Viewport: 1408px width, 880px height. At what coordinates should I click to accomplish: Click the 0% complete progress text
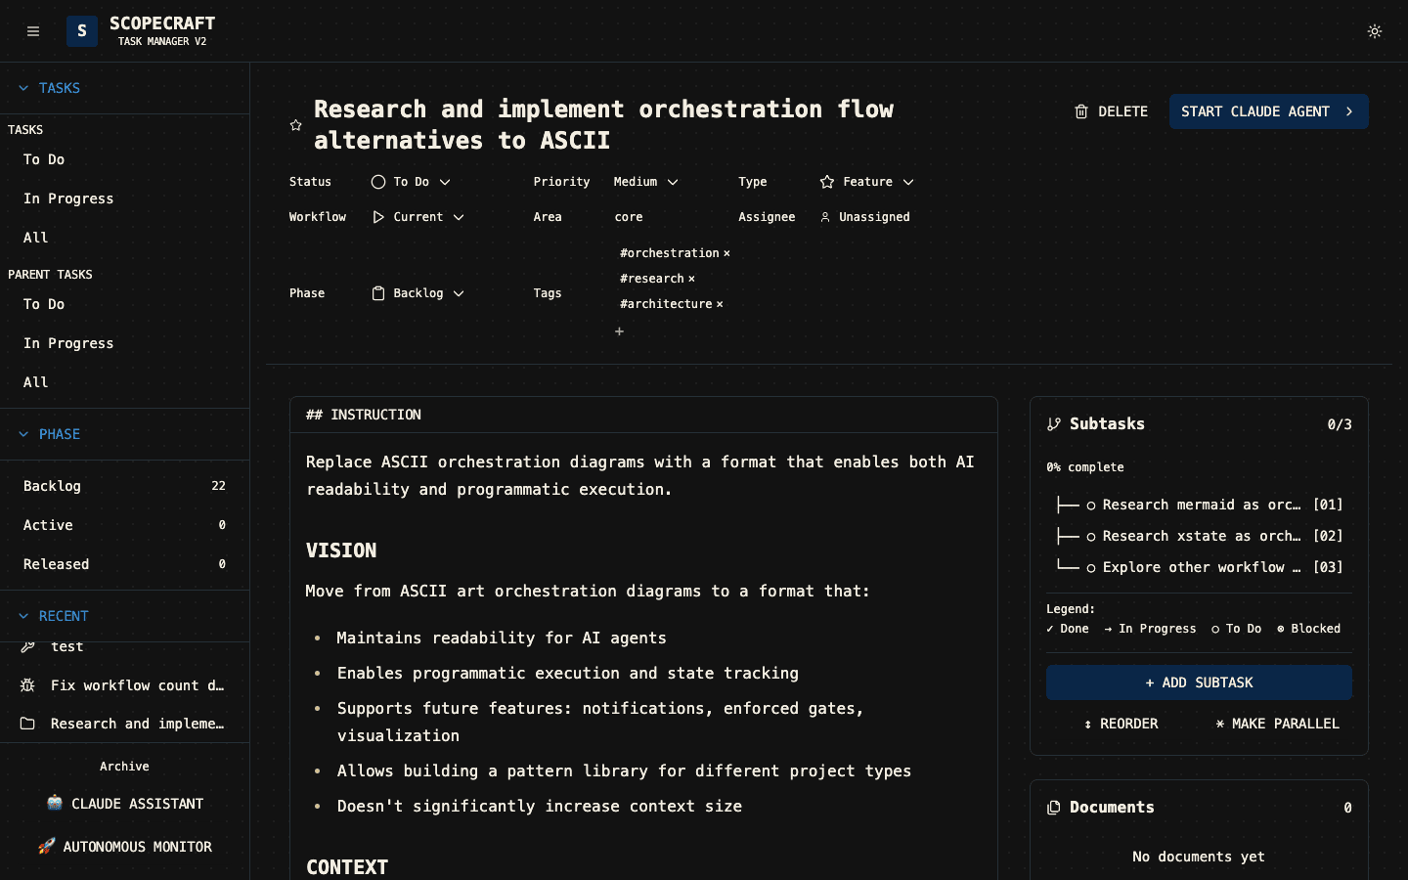pos(1085,467)
